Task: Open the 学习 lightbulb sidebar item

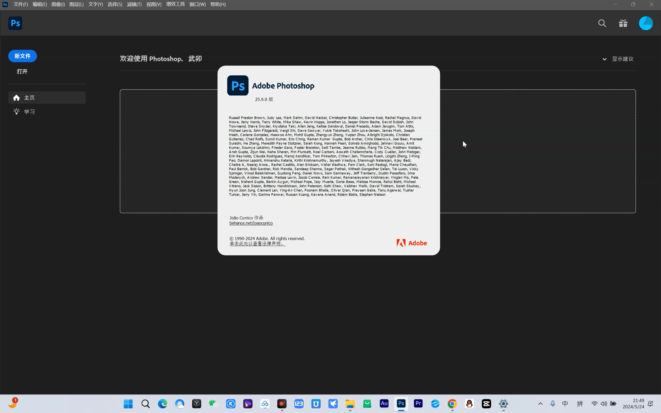Action: coord(29,112)
